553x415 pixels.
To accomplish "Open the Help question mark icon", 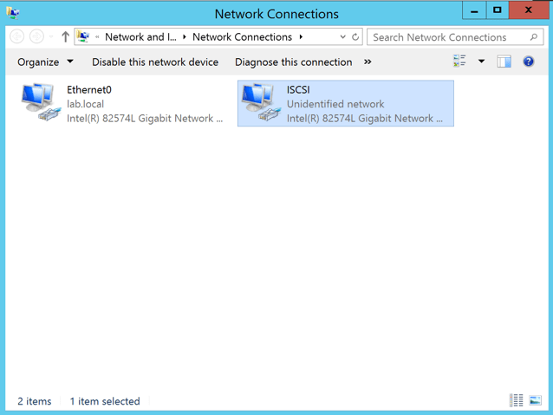I will coord(528,62).
